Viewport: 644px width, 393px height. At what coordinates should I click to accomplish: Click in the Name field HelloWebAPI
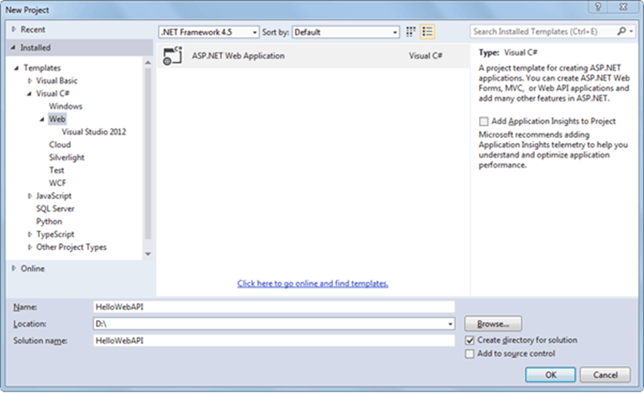(274, 307)
